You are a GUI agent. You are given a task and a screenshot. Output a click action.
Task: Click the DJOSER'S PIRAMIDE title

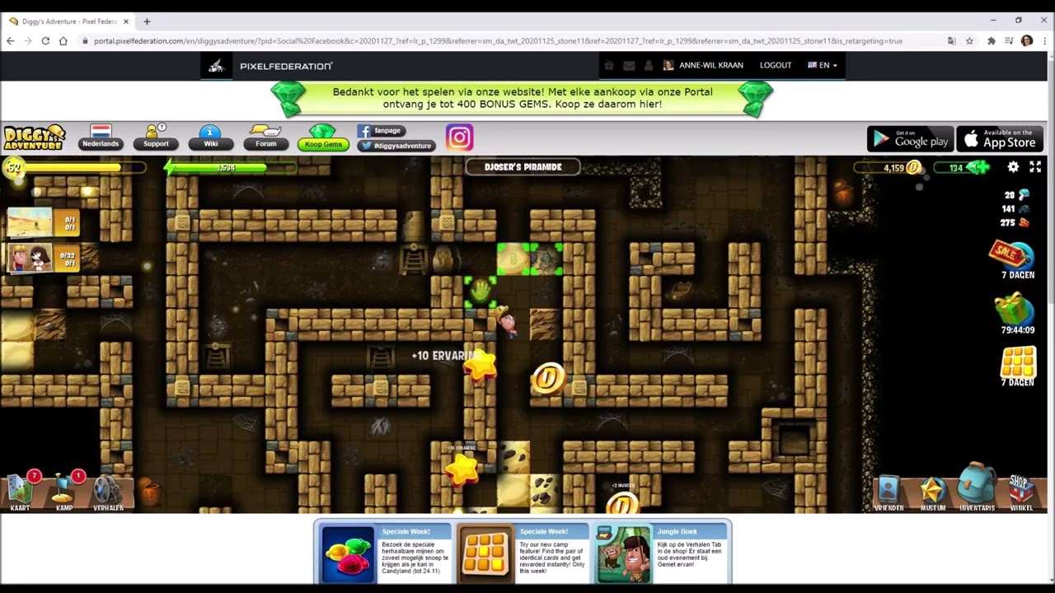point(523,167)
